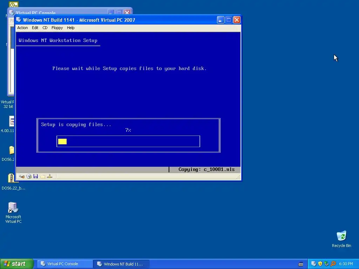Click the 'Copying: c_10081.nls' status text

(x=206, y=170)
